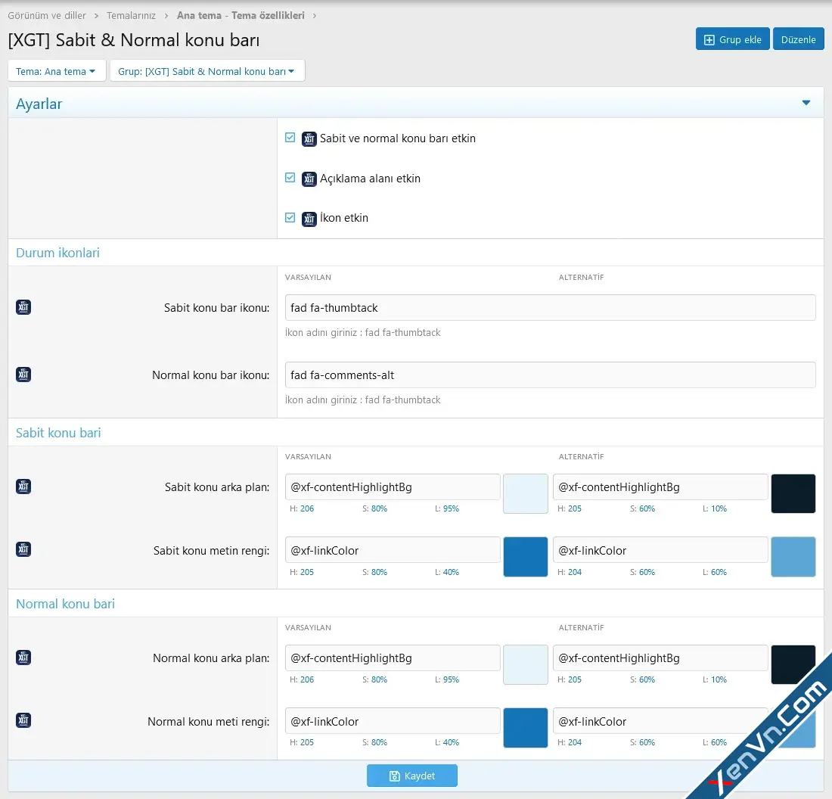The image size is (832, 799).
Task: Open default Sabit konu arka plan color swatch
Action: tap(526, 494)
